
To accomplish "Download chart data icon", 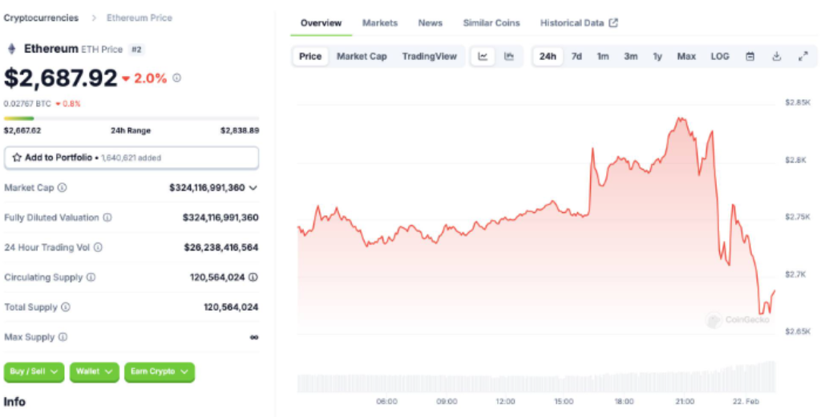I will click(776, 56).
